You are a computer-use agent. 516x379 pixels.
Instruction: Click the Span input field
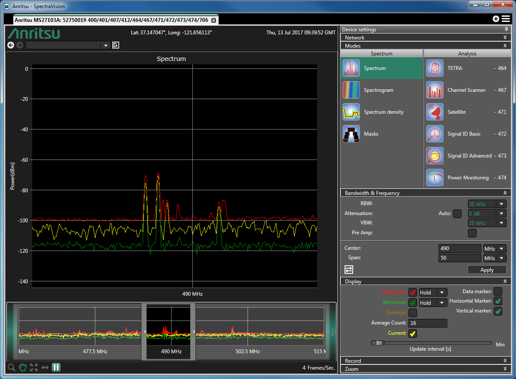pos(459,258)
